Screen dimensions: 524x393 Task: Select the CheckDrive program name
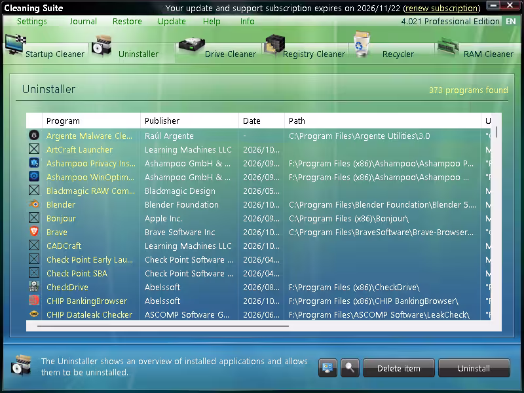coord(67,287)
